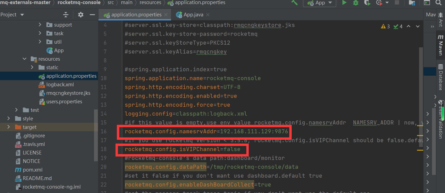Screen dimensions: 445x193
Task: Open logback.xml file
Action: [x=56, y=84]
